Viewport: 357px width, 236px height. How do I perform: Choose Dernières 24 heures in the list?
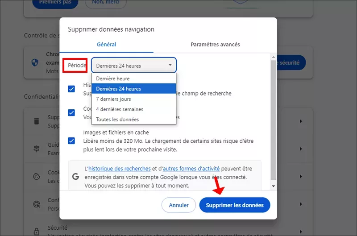tap(134, 88)
